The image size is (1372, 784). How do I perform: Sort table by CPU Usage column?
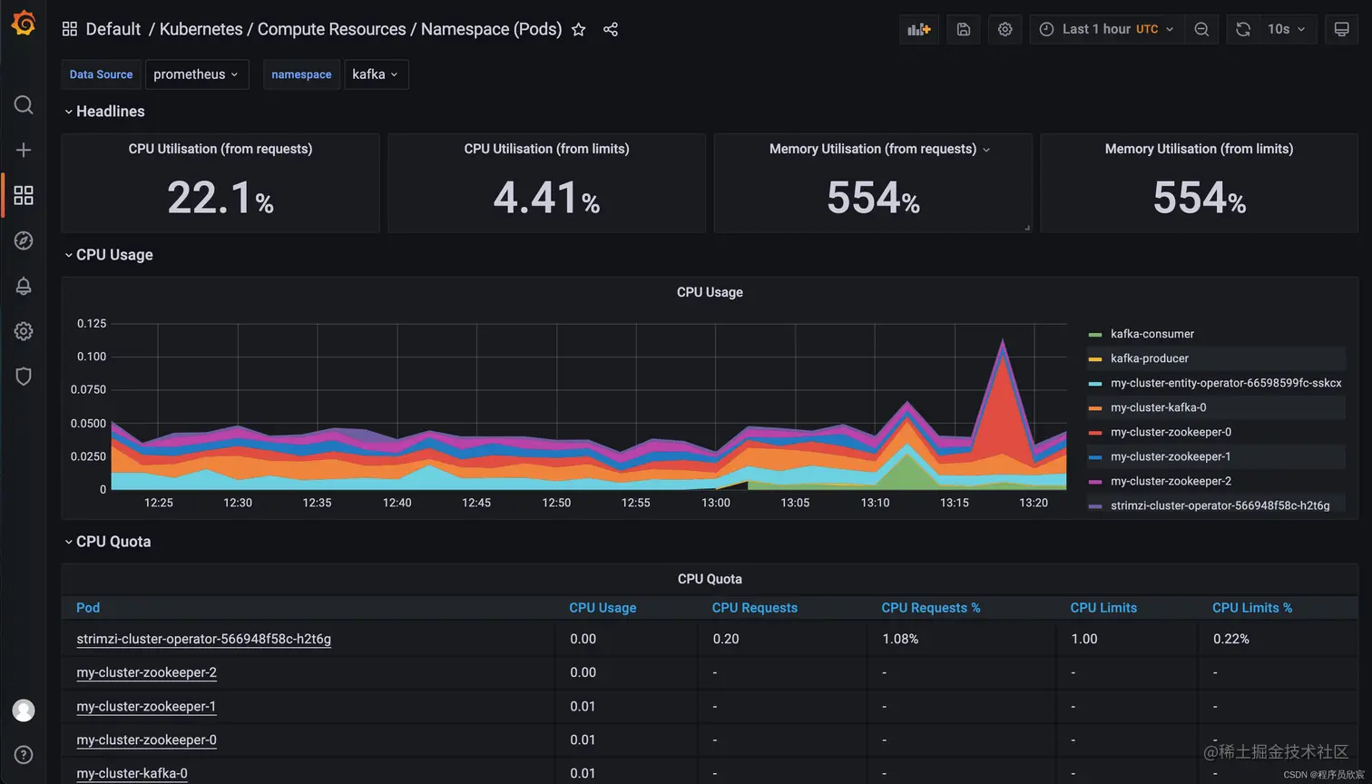(603, 608)
